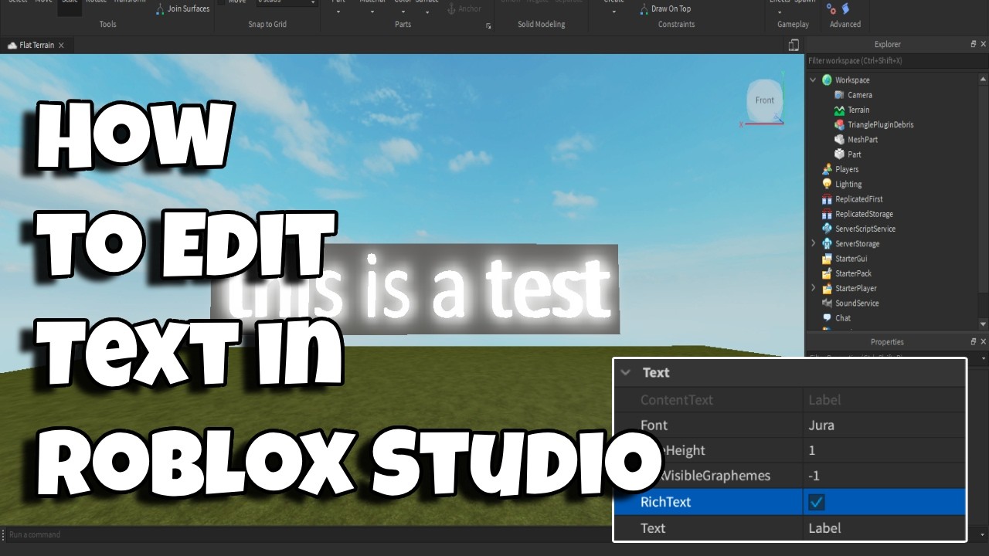Toggle Draw On Top in Constraints
The image size is (989, 556).
(x=665, y=8)
